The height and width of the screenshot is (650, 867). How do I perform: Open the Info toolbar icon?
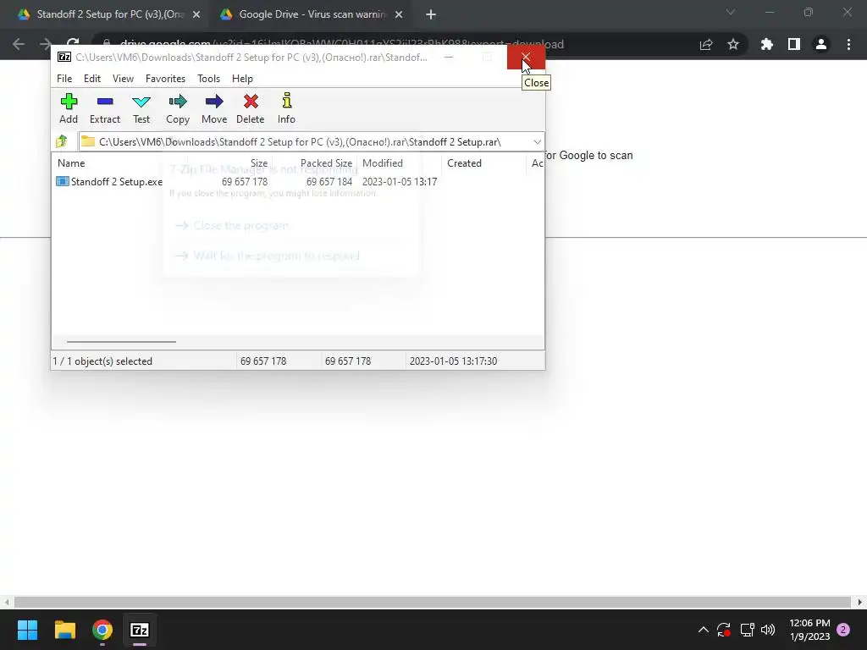(286, 108)
